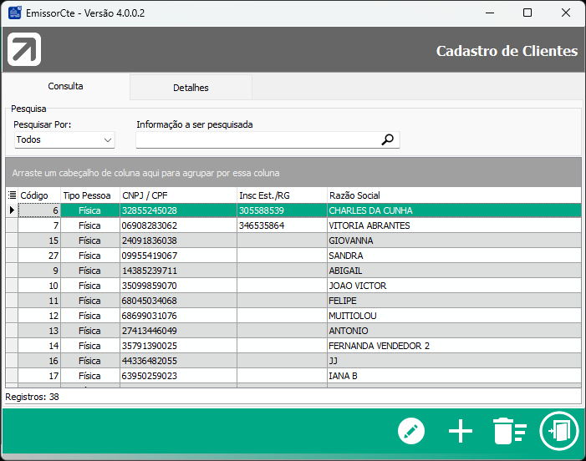The image size is (586, 461).
Task: Switch to the Detalhes tab
Action: pos(191,88)
